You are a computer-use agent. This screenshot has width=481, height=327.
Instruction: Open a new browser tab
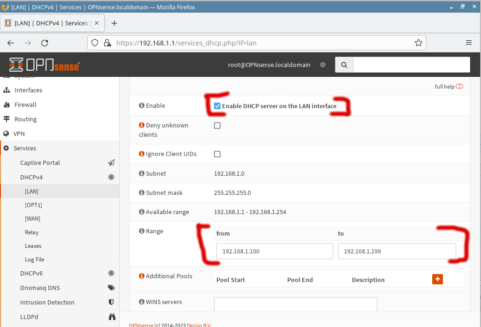click(114, 23)
